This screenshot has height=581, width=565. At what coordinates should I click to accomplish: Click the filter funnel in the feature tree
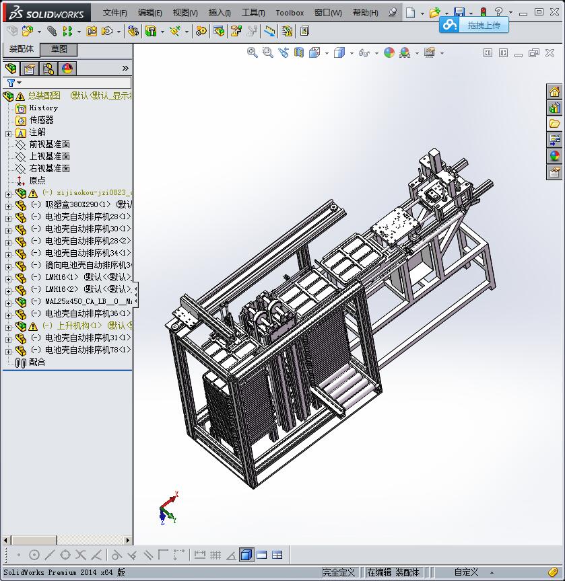11,83
